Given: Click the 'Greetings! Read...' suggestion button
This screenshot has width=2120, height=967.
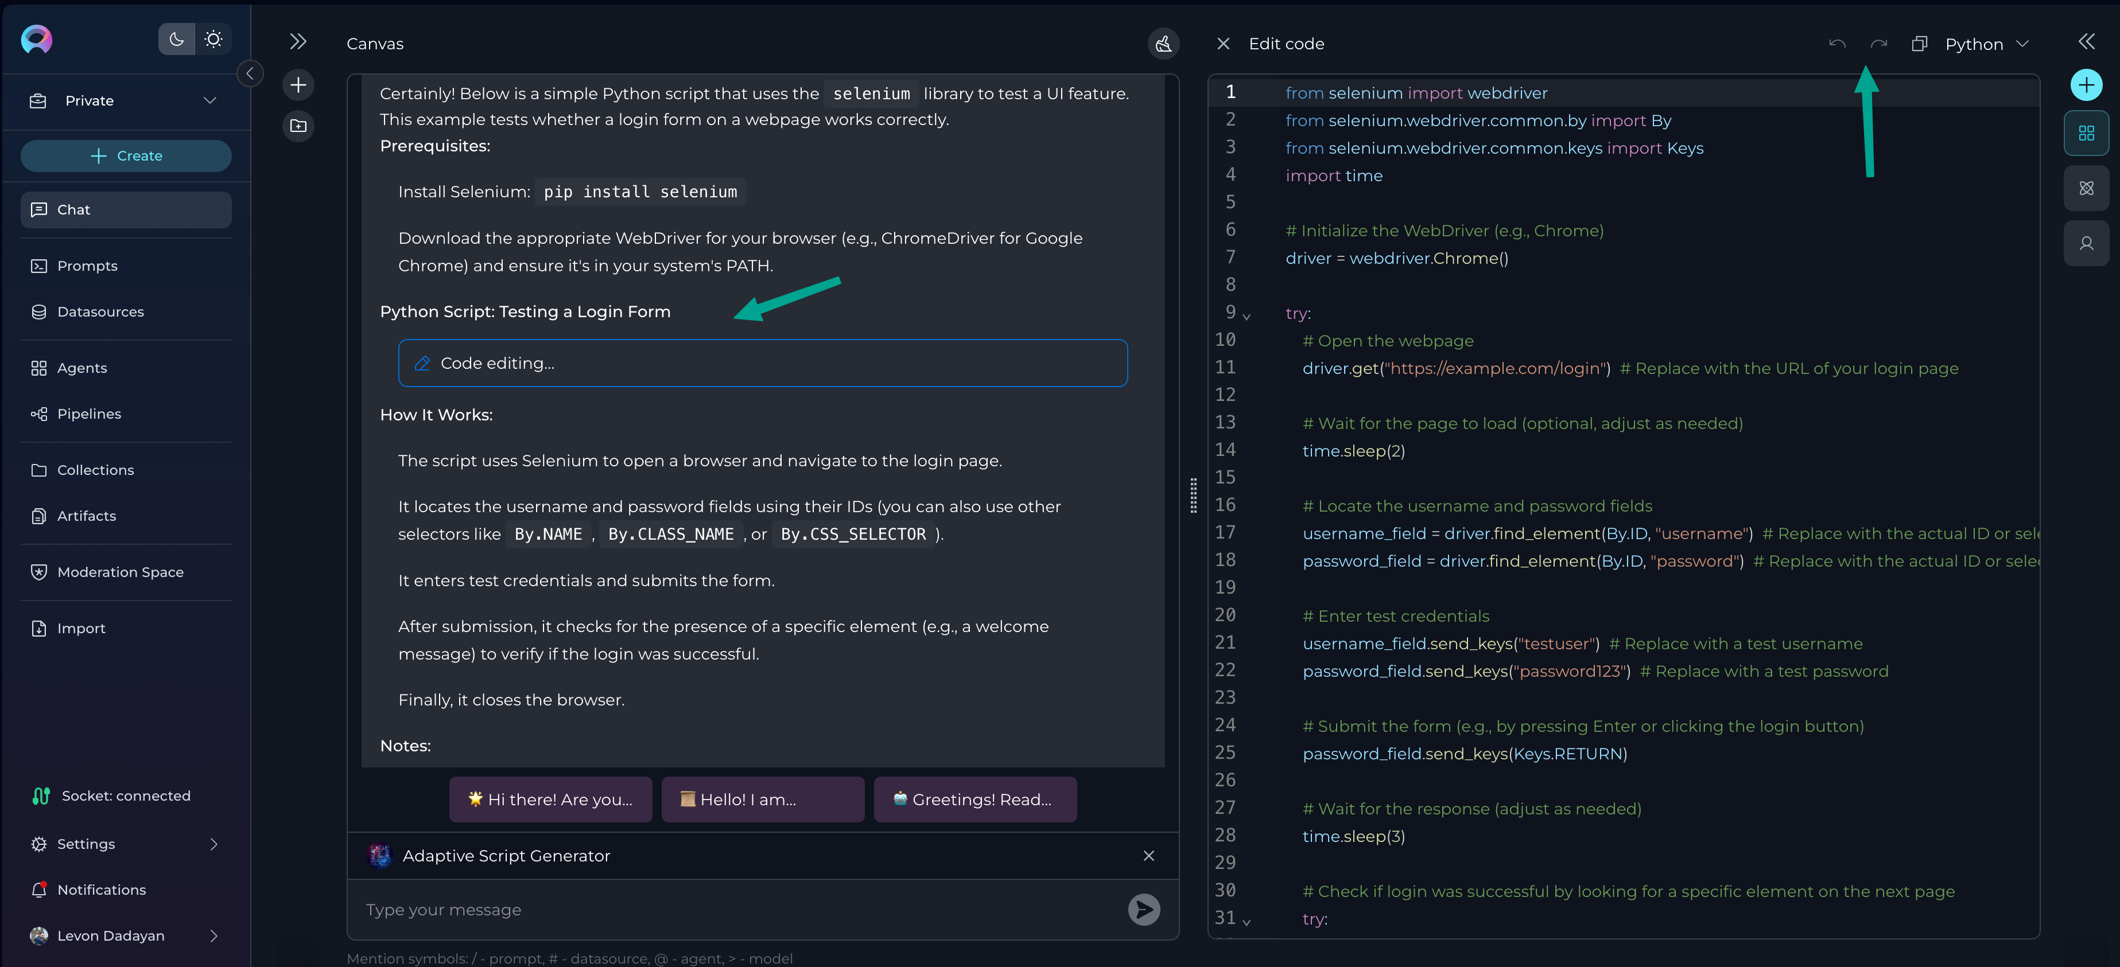Looking at the screenshot, I should [974, 800].
